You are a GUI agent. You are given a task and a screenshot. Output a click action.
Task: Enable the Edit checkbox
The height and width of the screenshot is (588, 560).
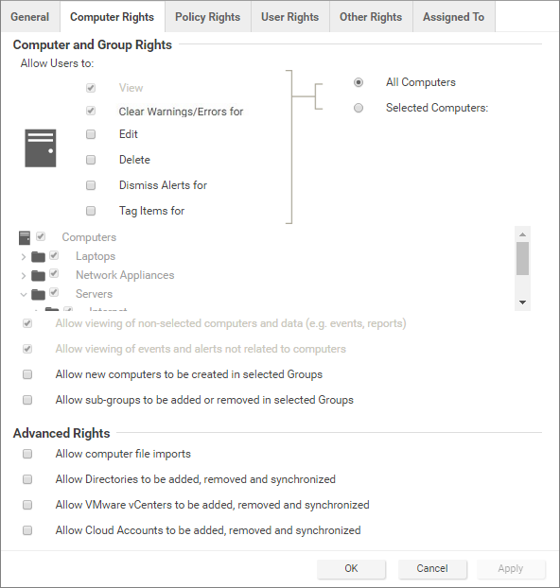(91, 134)
